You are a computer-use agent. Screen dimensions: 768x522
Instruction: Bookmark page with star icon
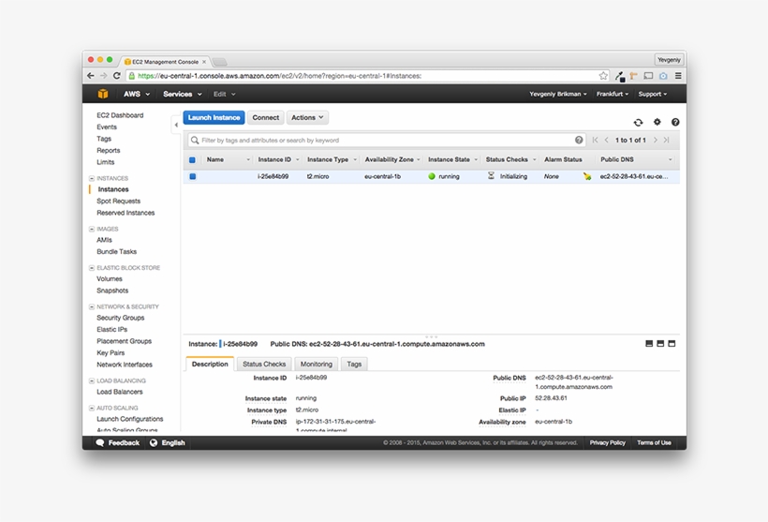click(603, 76)
